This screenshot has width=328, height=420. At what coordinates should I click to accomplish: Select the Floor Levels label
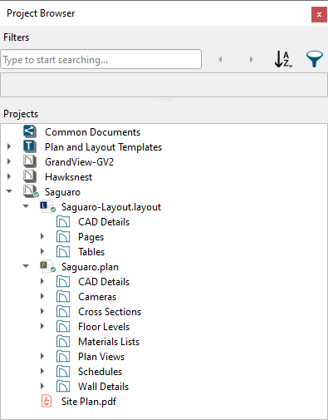click(104, 327)
